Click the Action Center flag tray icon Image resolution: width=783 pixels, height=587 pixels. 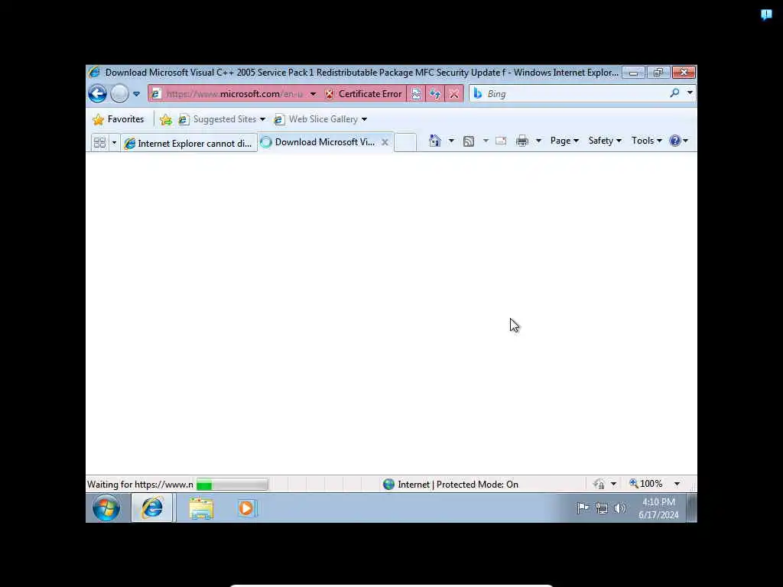[583, 508]
